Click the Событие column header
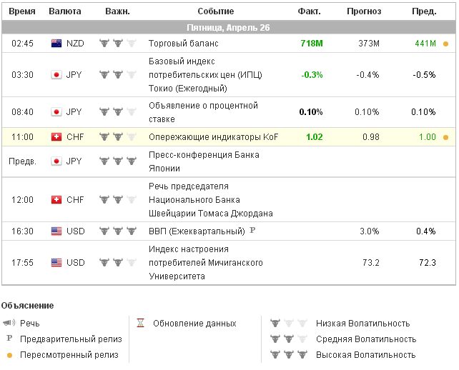The height and width of the screenshot is (370, 459). pyautogui.click(x=215, y=11)
